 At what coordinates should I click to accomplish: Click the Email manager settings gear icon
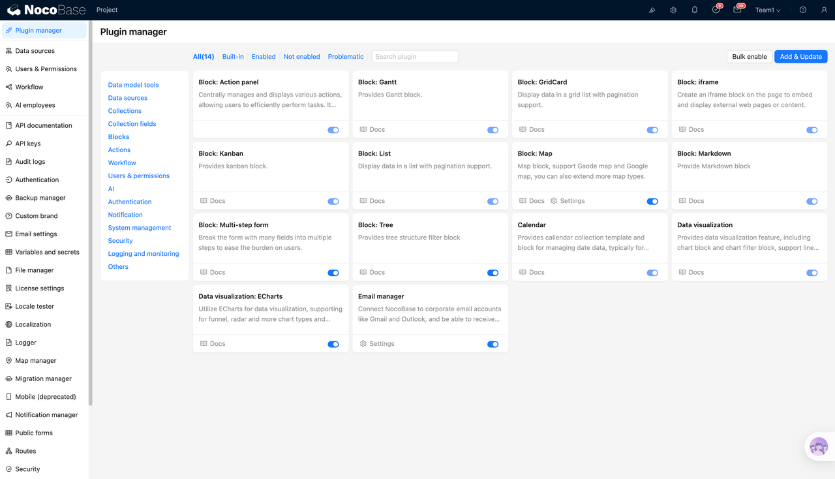tap(363, 344)
